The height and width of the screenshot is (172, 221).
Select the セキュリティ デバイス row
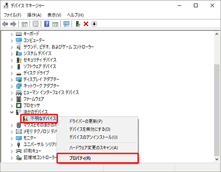point(40,60)
